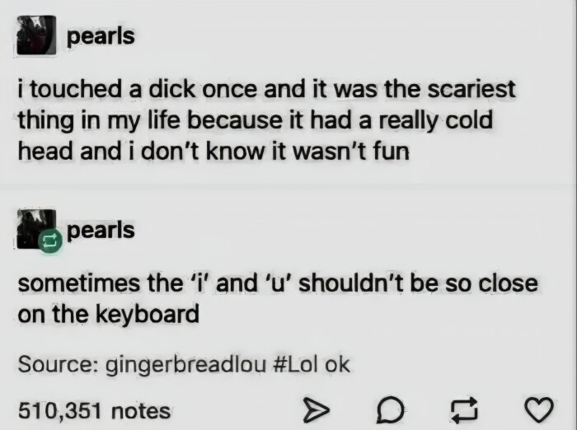577x430 pixels.
Task: Visit the pearls blog from the top username
Action: (101, 37)
